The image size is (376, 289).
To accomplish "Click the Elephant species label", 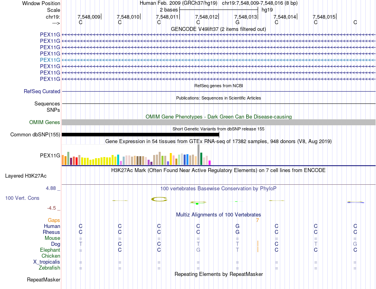I will click(50, 250).
